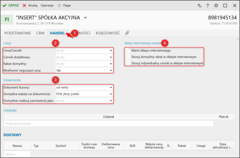Viewport: 240px width, 158px height.
Task: Click the FI contractor avatar
Action: pyautogui.click(x=7, y=20)
